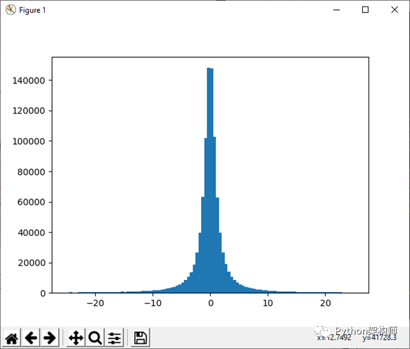Activate the Zoom to rectangle magnifier
Viewport: 410px width, 349px height.
tap(95, 338)
